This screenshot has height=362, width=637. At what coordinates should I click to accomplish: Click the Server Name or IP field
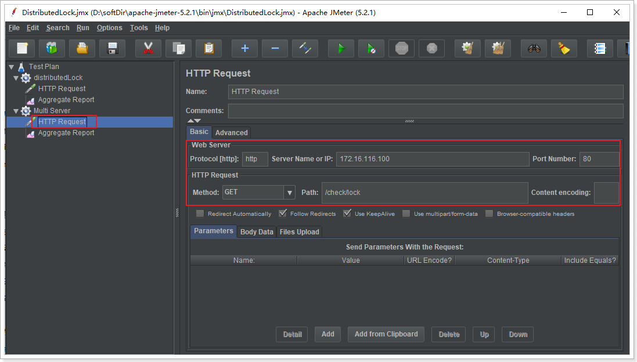[433, 159]
